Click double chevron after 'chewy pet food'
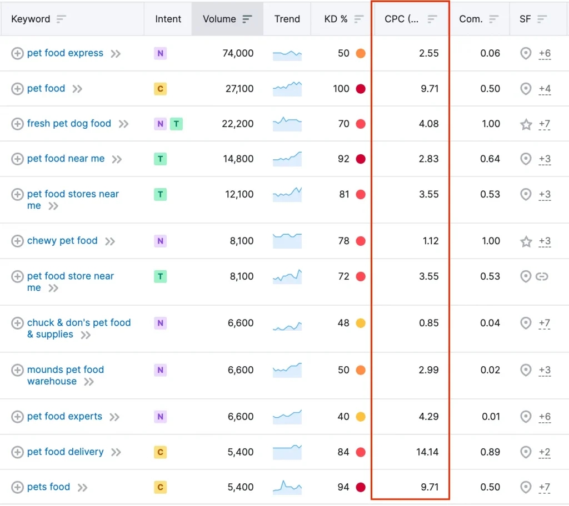 tap(110, 241)
